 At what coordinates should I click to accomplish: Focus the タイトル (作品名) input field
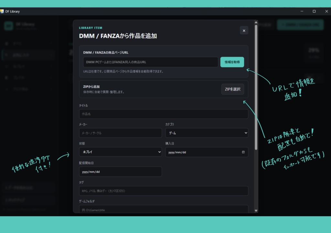164,114
